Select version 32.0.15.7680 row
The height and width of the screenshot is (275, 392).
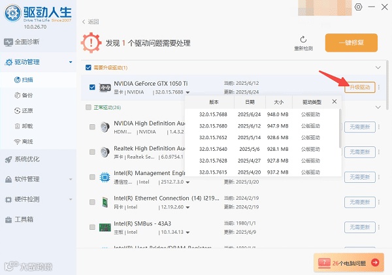(262, 126)
